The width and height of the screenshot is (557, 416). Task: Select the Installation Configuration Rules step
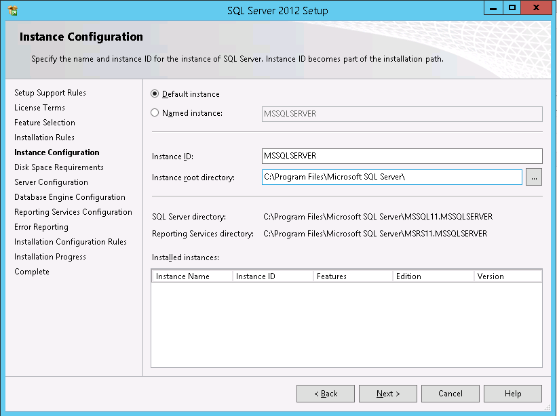(71, 242)
